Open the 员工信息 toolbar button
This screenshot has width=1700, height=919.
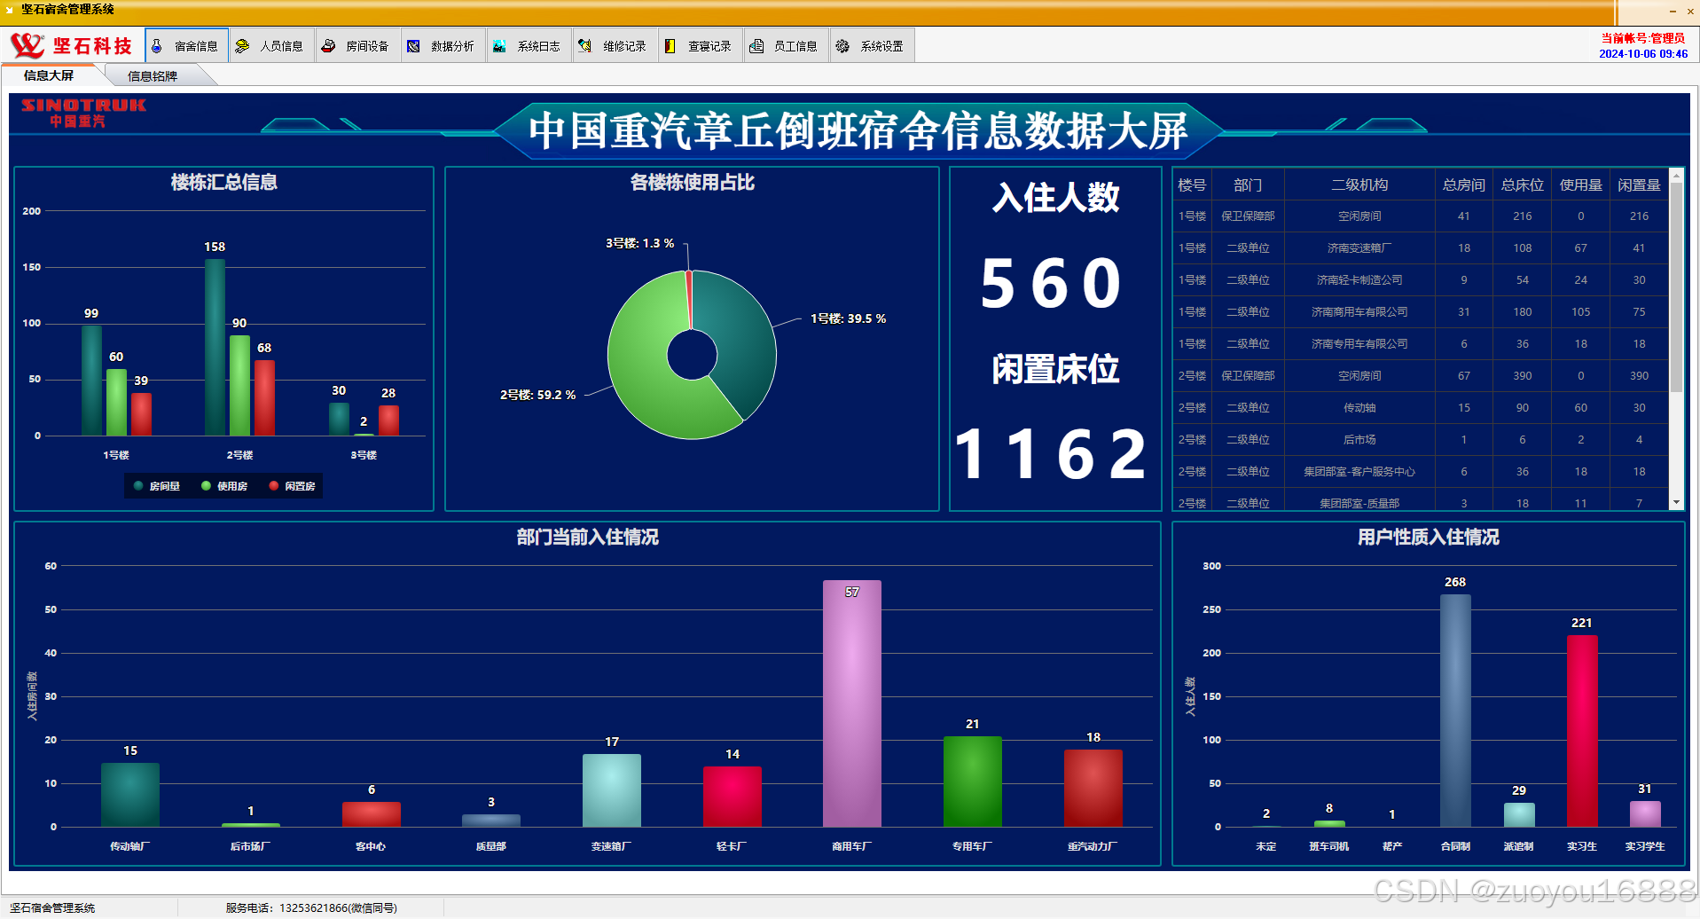[787, 46]
